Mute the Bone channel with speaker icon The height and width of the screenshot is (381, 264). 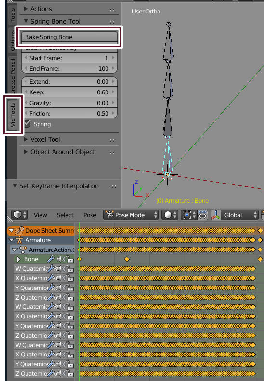[61, 259]
